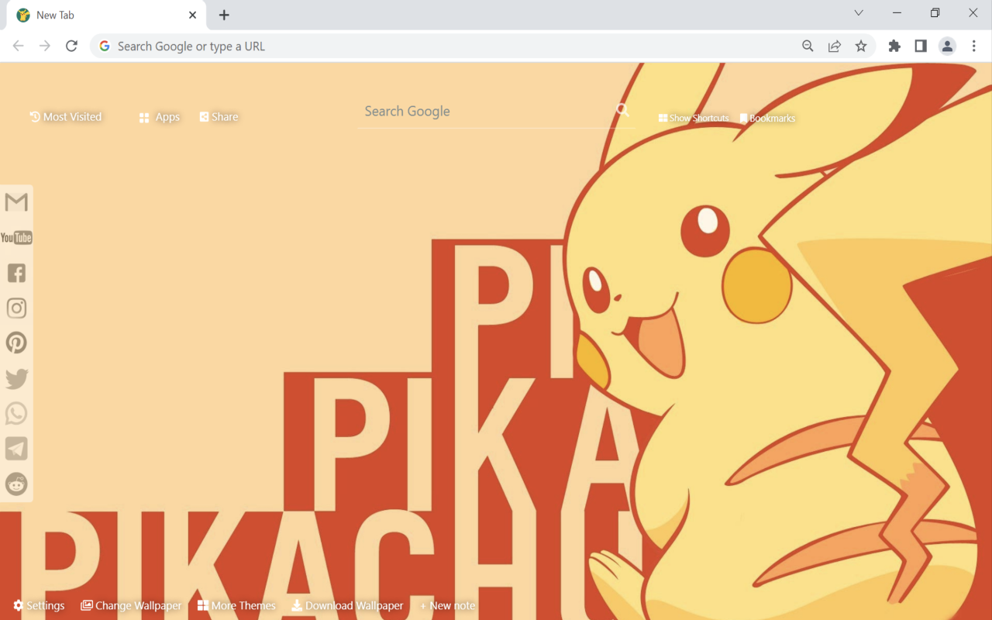Open the Reddit sidebar shortcut

point(16,484)
